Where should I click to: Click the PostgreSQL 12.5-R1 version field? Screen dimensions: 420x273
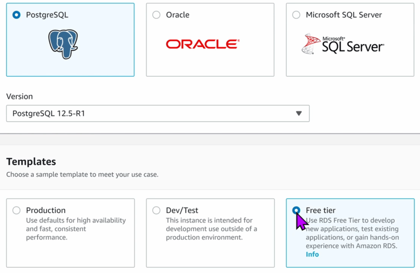[158, 113]
